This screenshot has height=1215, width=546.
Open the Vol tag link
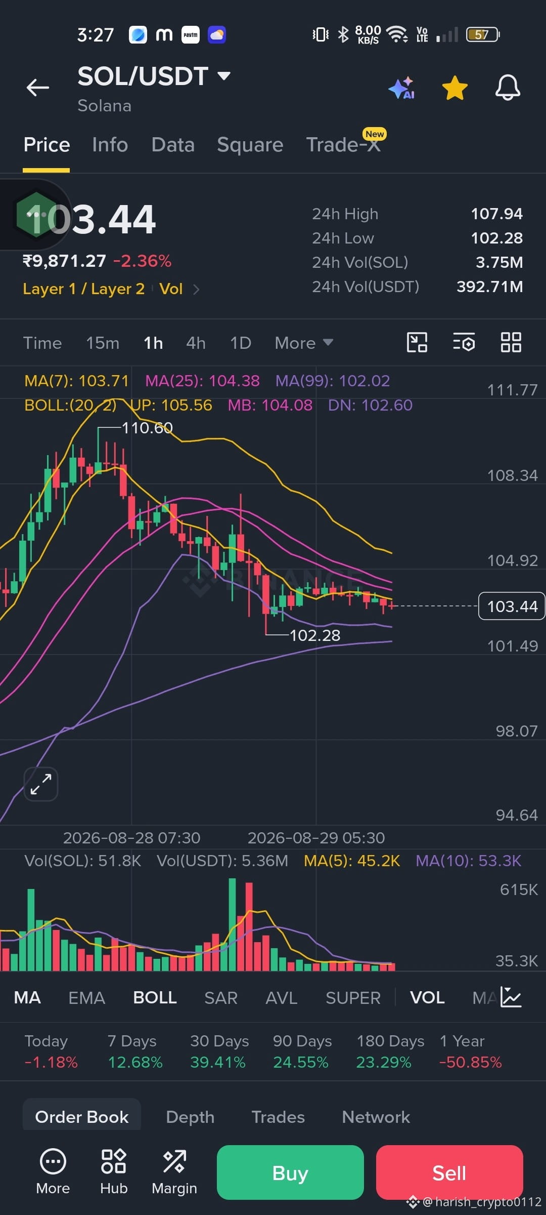tap(171, 289)
